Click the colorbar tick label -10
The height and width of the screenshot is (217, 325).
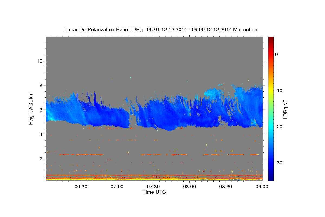click(279, 91)
